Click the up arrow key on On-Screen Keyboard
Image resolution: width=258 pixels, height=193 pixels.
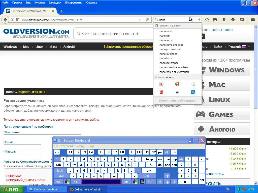coord(167,176)
